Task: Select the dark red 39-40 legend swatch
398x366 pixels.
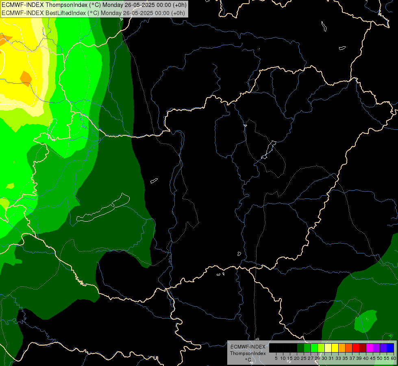Action: [363, 348]
